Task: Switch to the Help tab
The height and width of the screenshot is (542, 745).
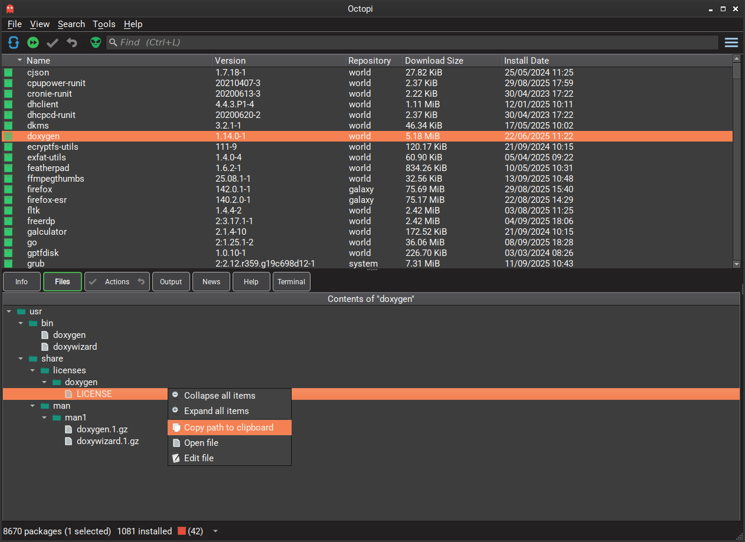Action: 251,282
